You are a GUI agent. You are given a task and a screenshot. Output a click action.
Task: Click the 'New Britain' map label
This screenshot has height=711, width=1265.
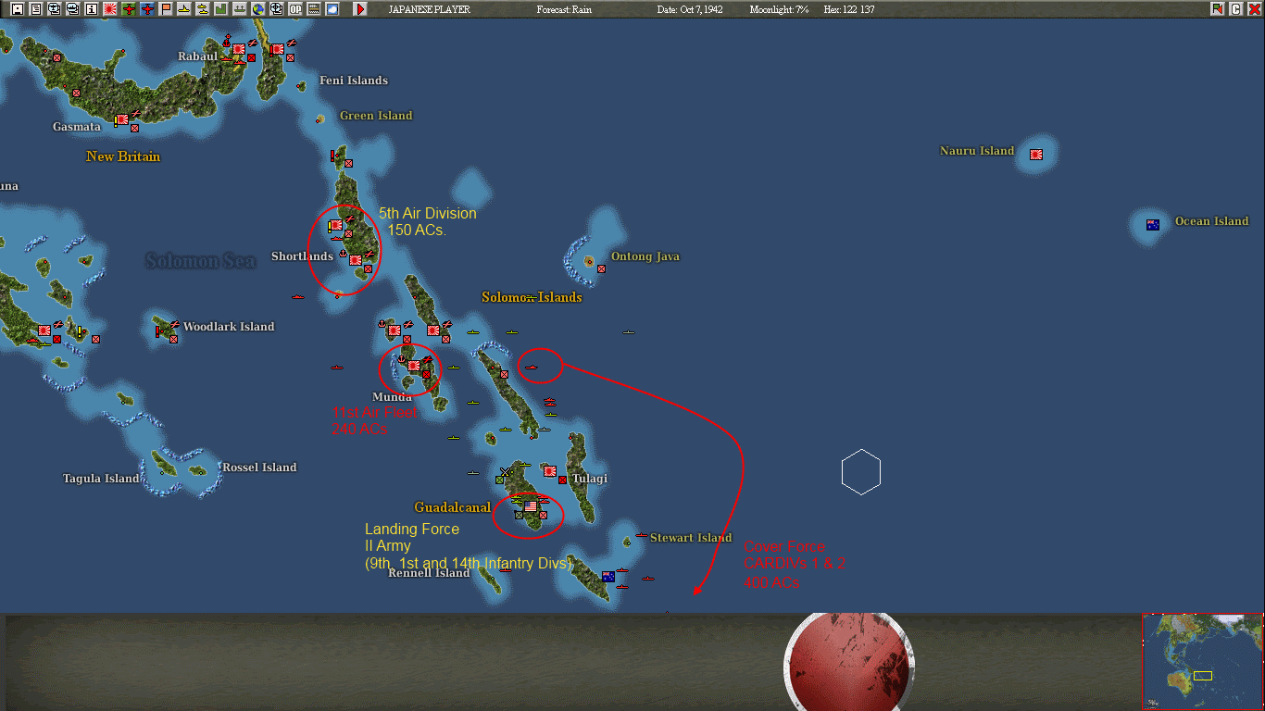pos(123,156)
